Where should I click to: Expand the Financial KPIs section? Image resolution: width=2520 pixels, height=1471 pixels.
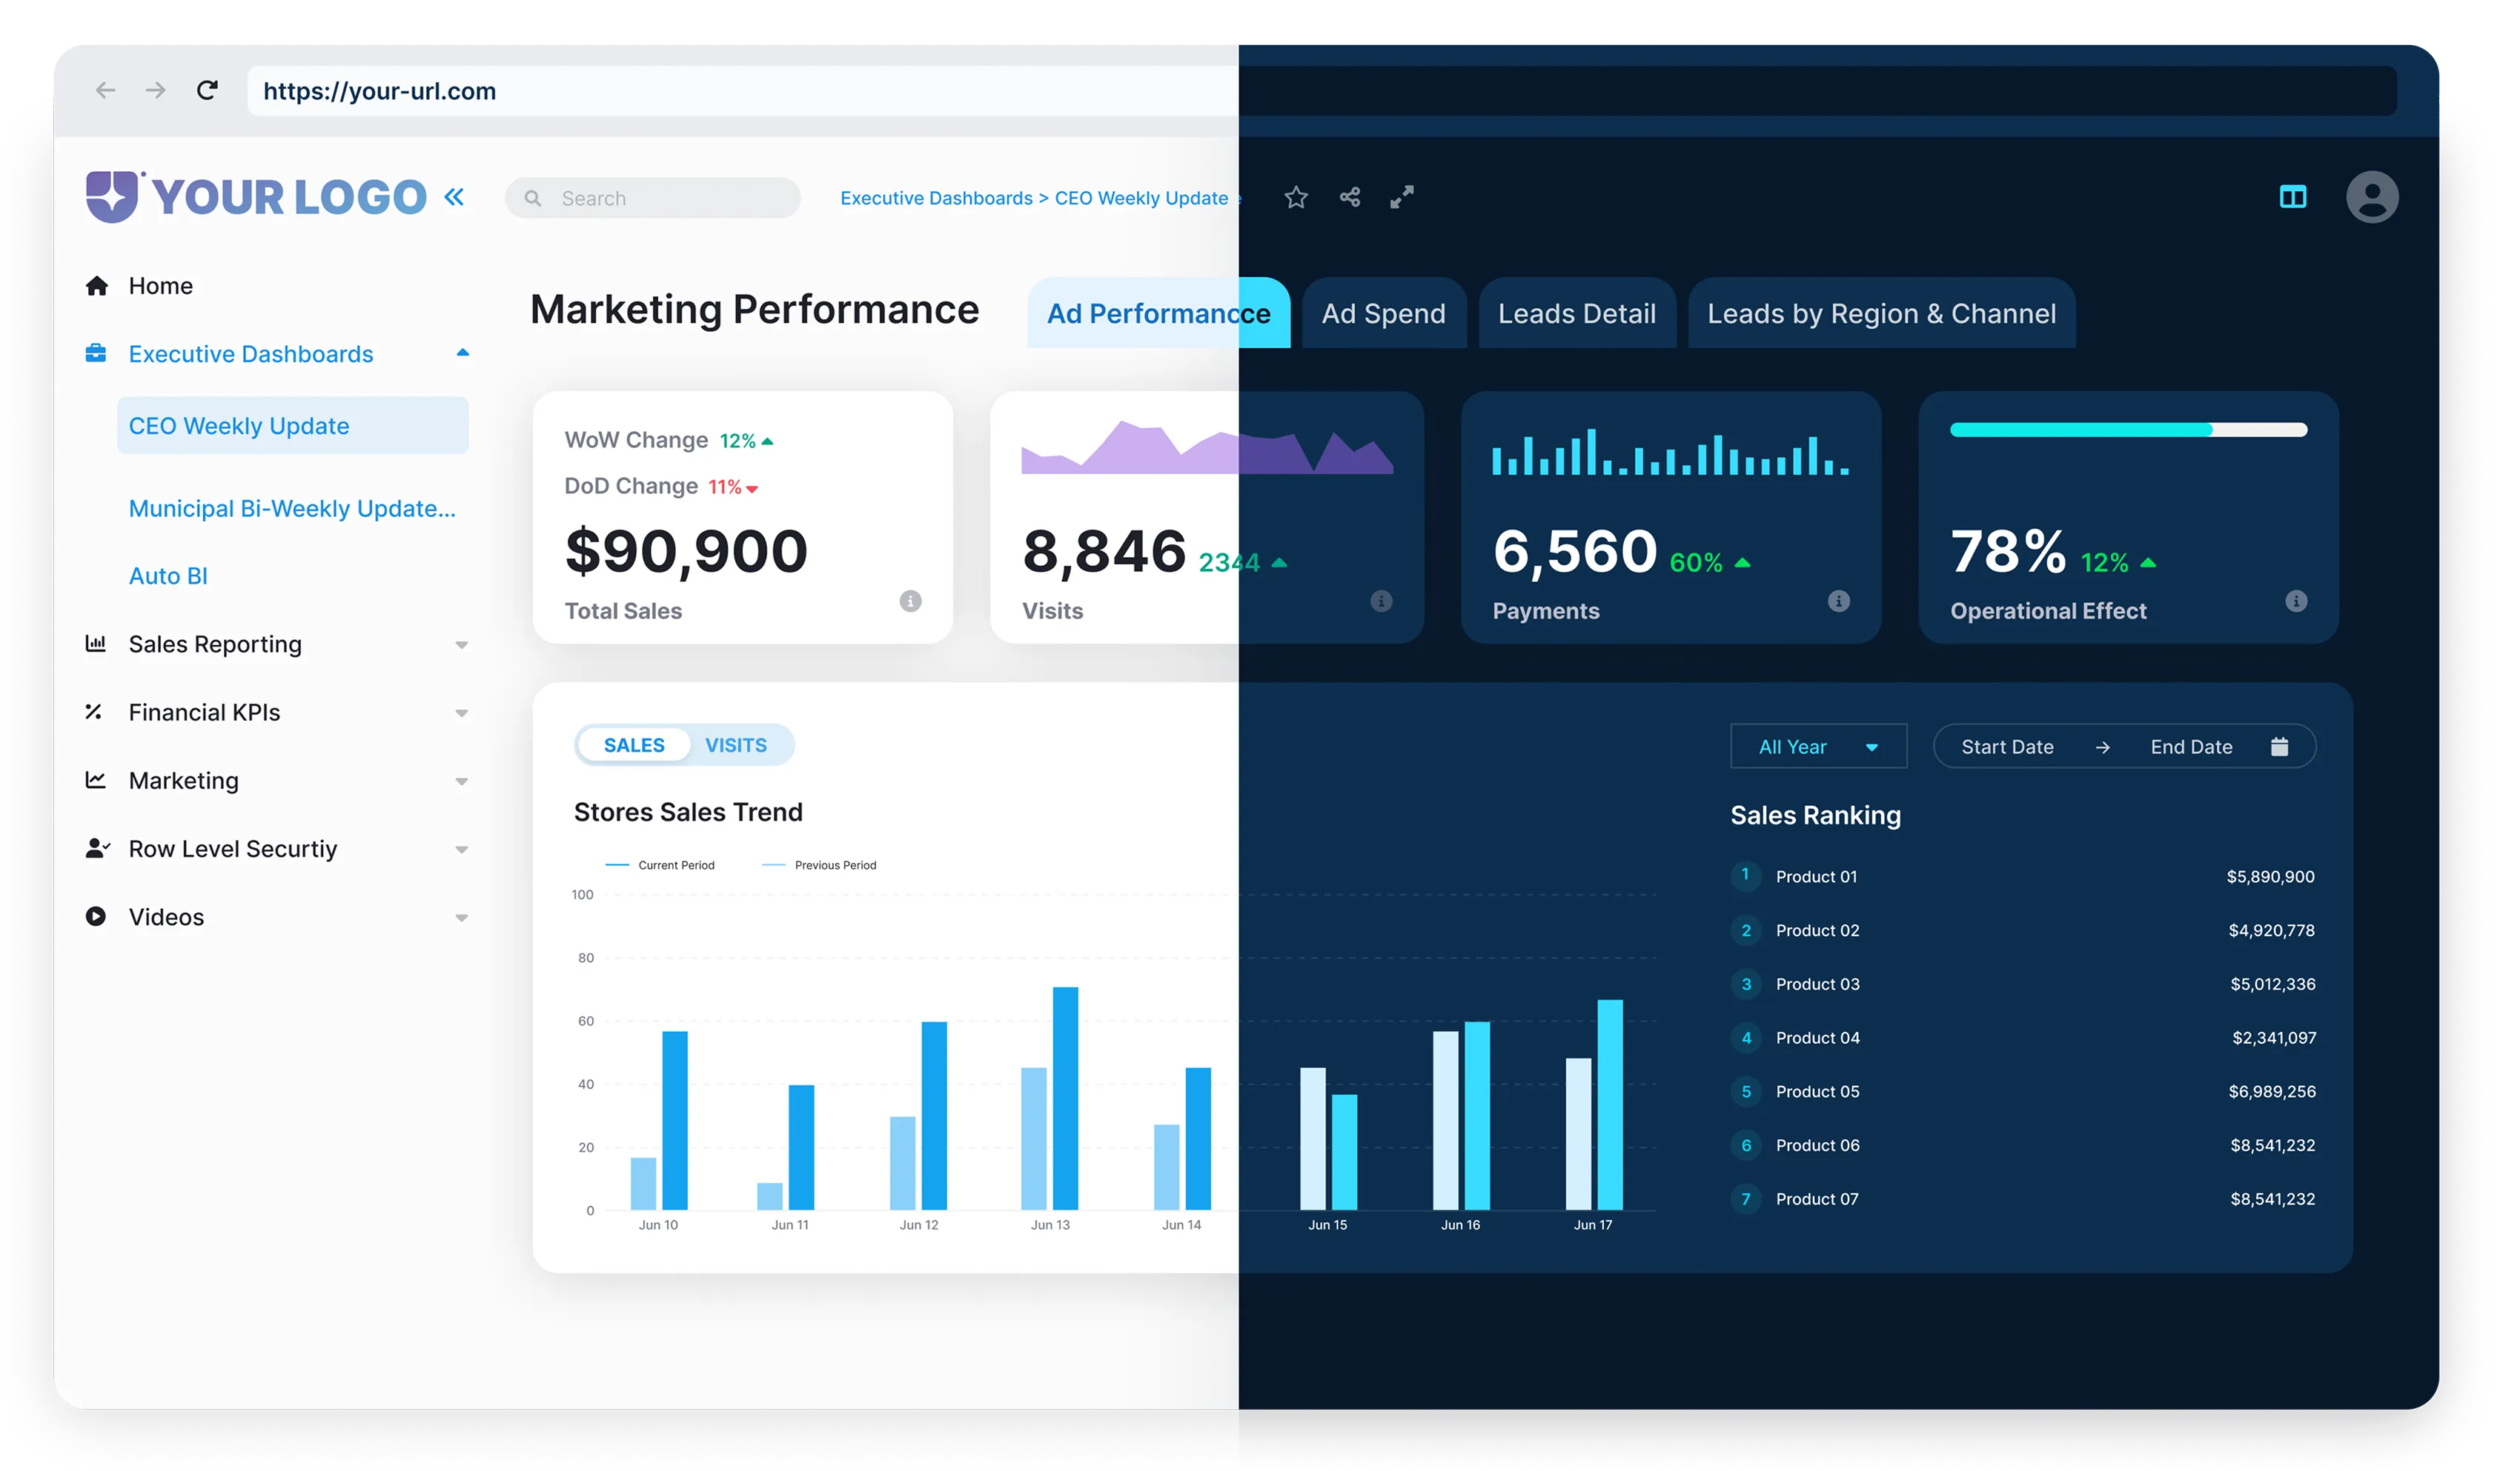coord(461,712)
